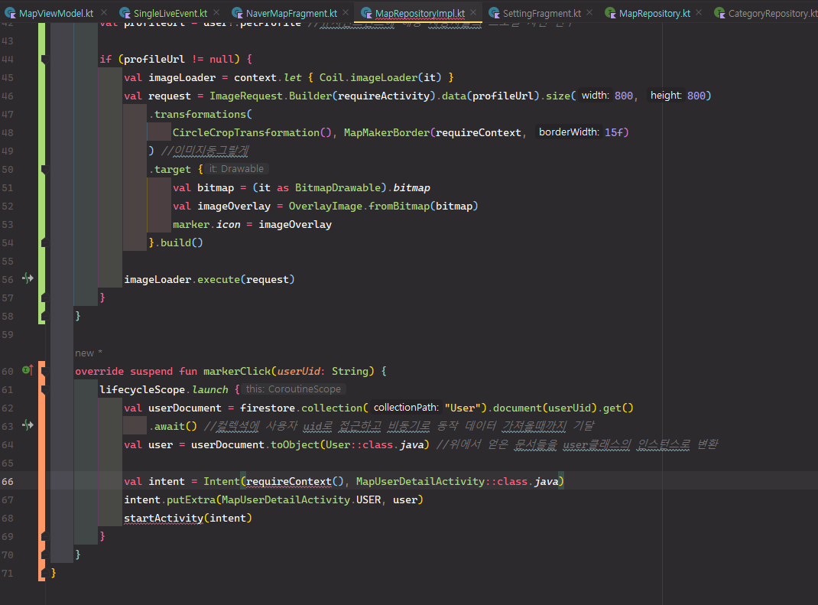The image size is (818, 605).
Task: Click the 'width:' parameter hint on line 46
Action: 596,95
